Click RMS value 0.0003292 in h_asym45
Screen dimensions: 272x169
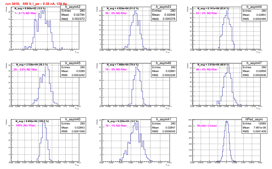(x=78, y=75)
